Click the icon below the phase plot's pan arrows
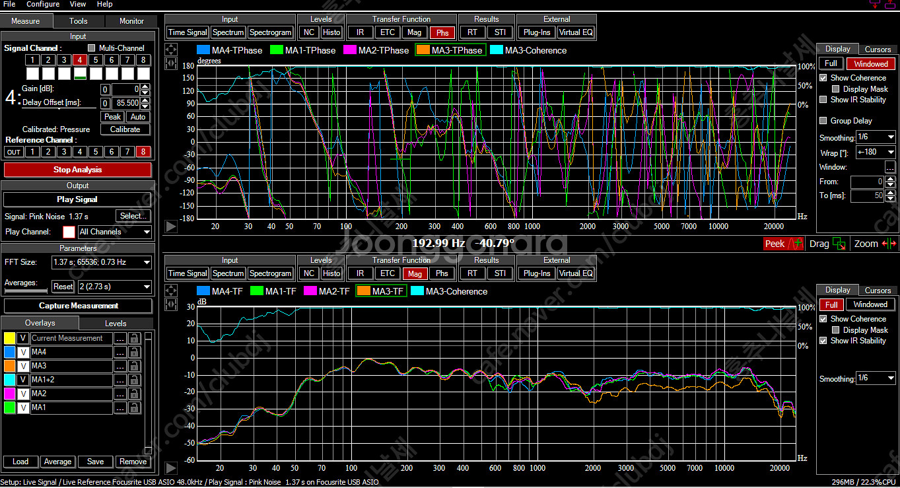 171,63
